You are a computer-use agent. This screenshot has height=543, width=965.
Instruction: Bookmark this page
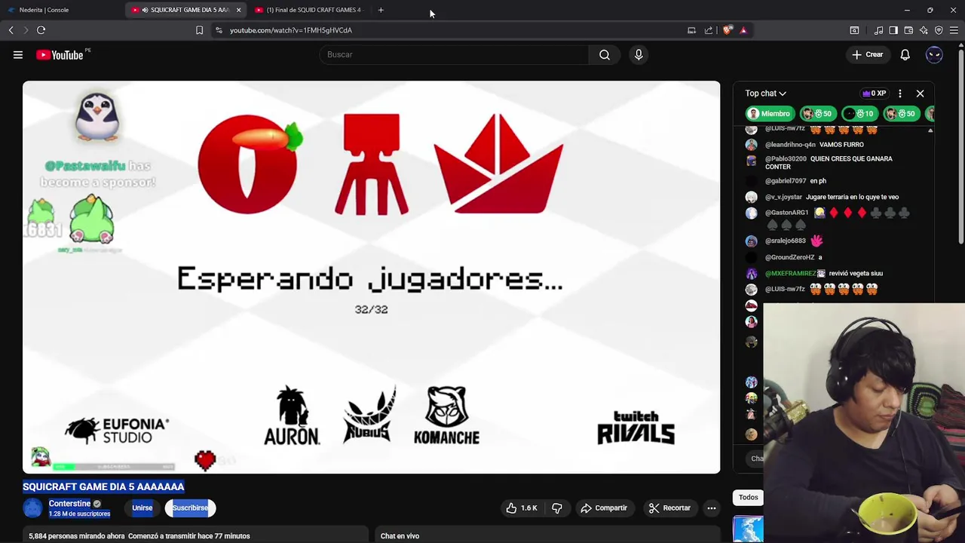click(199, 30)
